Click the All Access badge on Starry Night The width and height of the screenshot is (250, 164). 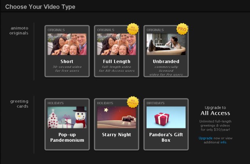click(x=133, y=102)
